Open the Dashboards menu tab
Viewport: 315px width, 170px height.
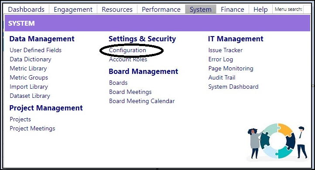pos(26,10)
